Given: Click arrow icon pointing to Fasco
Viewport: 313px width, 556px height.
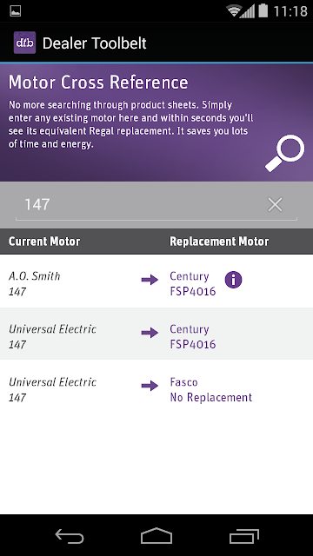Looking at the screenshot, I should point(150,386).
